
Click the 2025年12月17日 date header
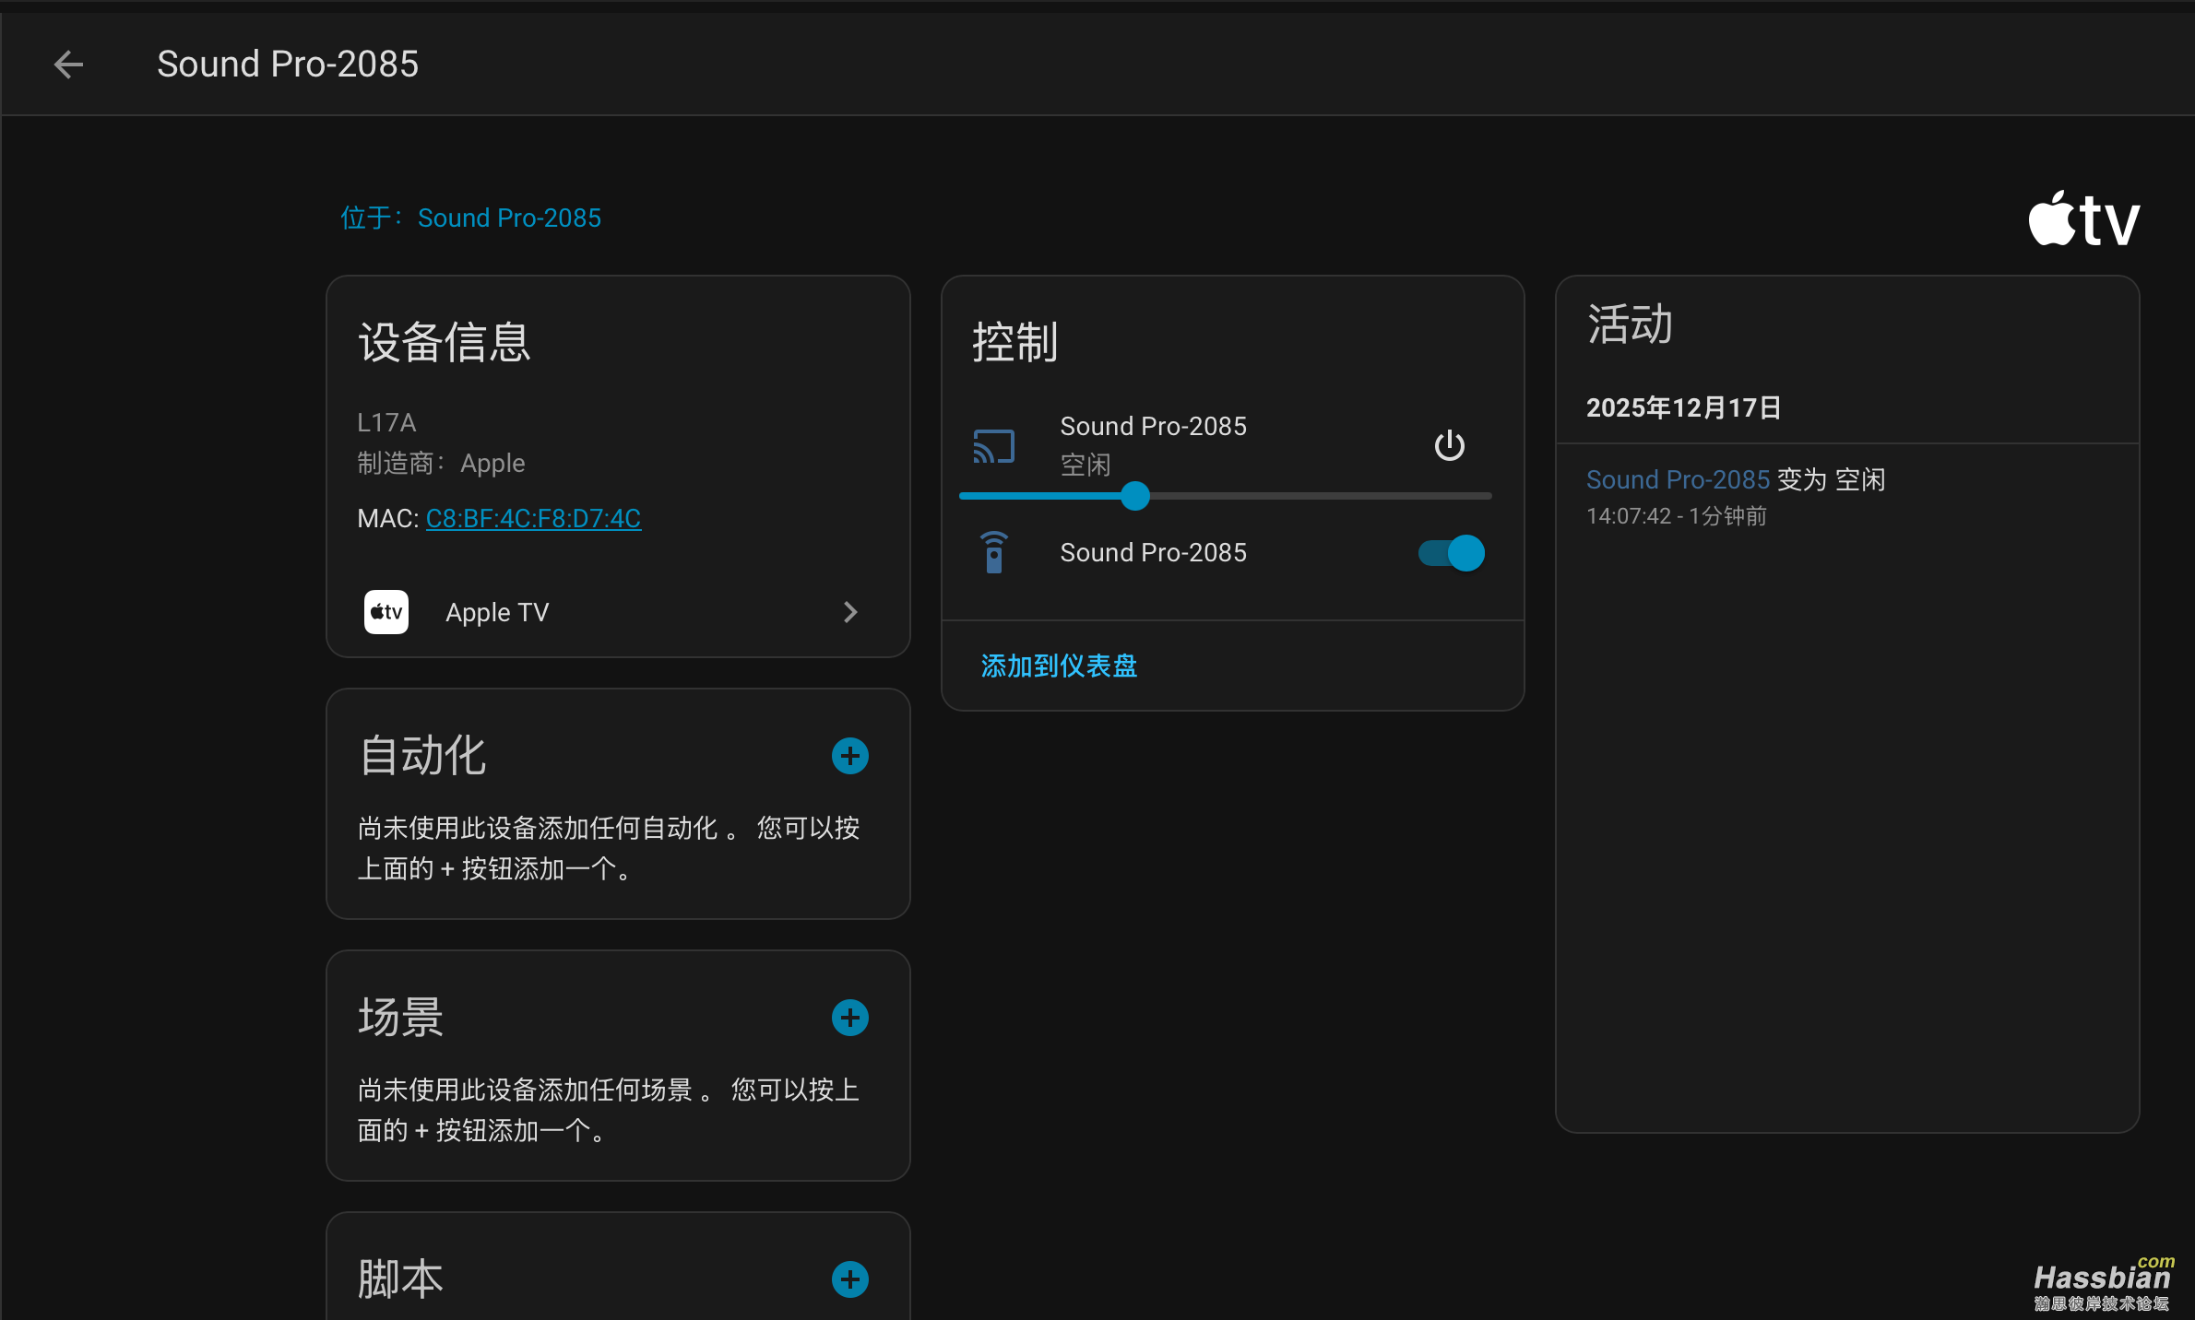coord(1683,407)
